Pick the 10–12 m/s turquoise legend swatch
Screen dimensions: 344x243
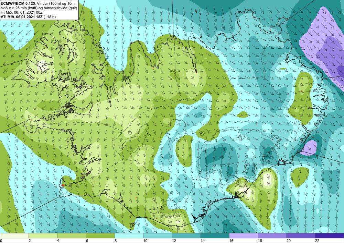[158, 235]
